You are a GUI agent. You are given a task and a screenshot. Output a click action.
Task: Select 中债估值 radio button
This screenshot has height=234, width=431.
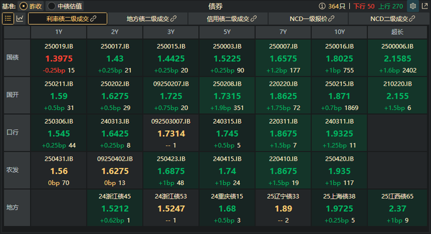click(x=51, y=6)
